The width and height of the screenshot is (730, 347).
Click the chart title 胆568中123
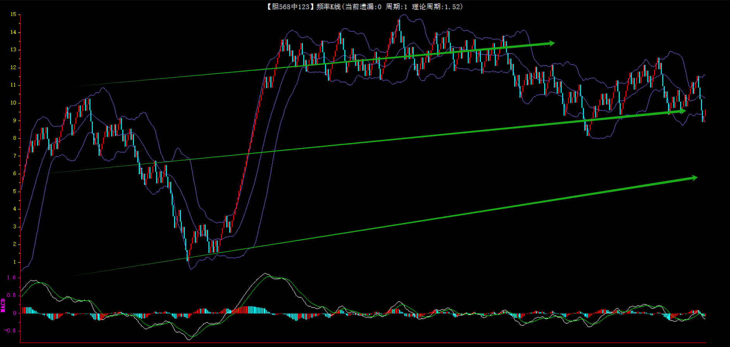(x=288, y=7)
